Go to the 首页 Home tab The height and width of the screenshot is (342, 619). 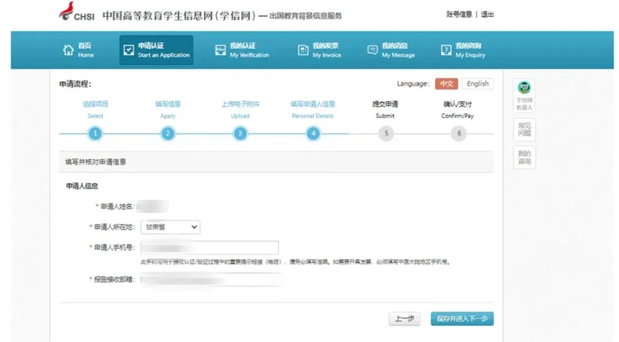tap(79, 50)
